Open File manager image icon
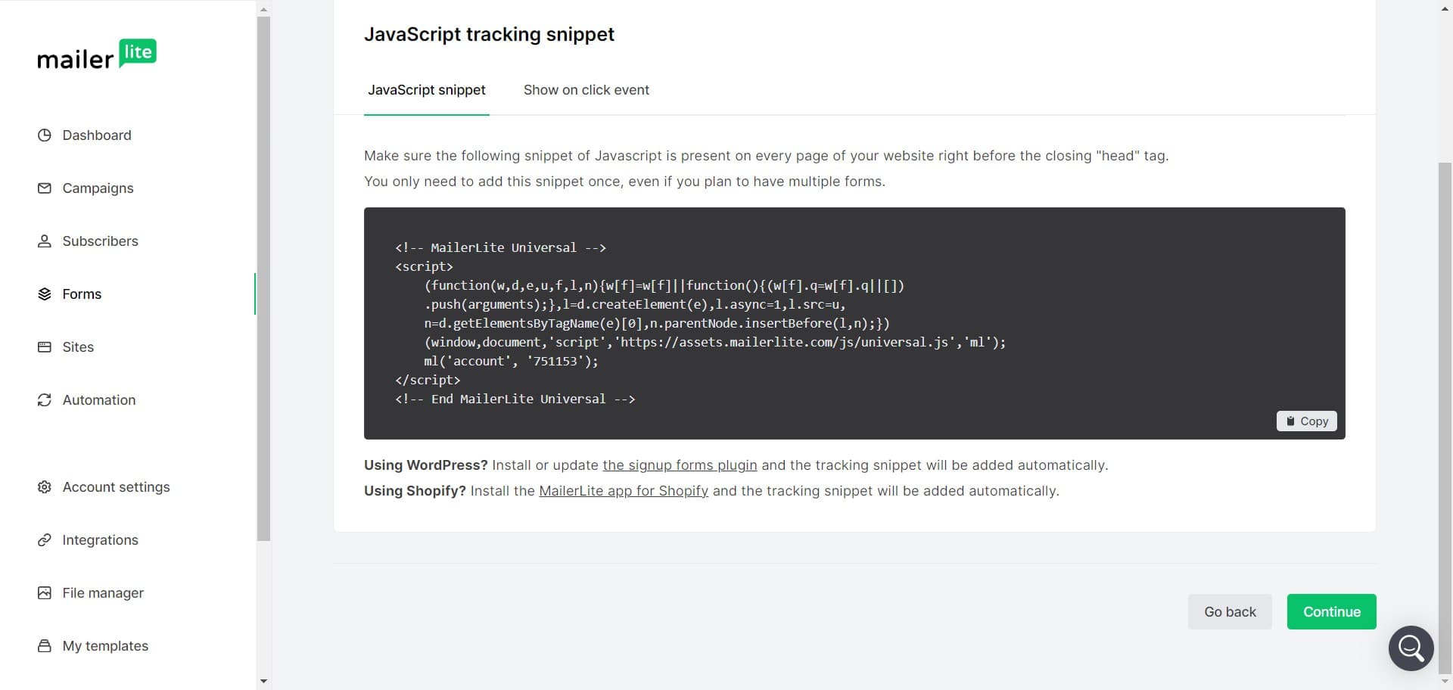 (45, 592)
